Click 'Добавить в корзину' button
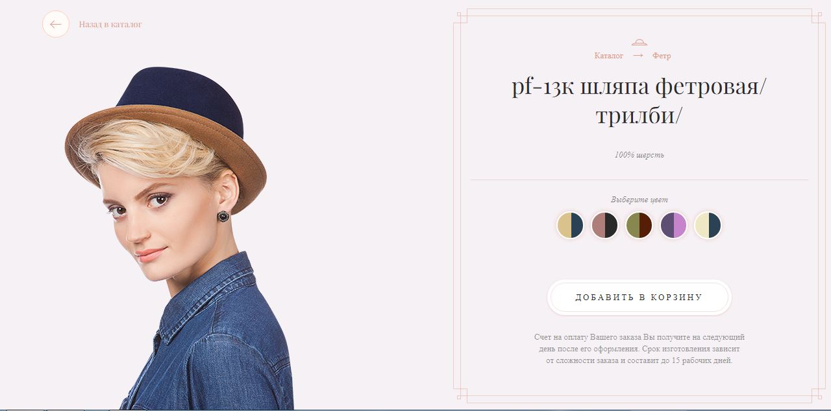831x411 pixels. coord(639,298)
